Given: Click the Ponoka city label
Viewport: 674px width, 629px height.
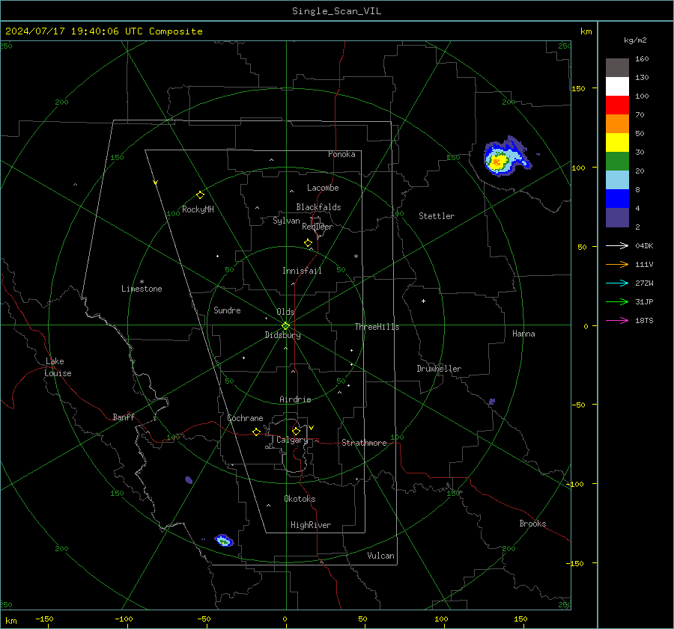Looking at the screenshot, I should 341,154.
